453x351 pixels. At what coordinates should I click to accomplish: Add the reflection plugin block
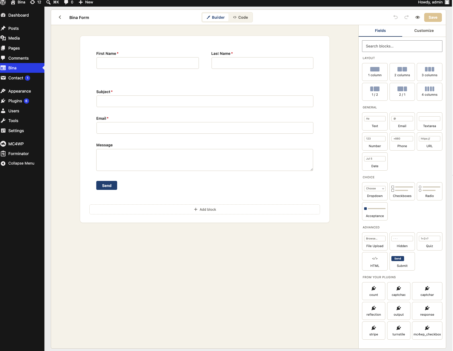pyautogui.click(x=374, y=311)
